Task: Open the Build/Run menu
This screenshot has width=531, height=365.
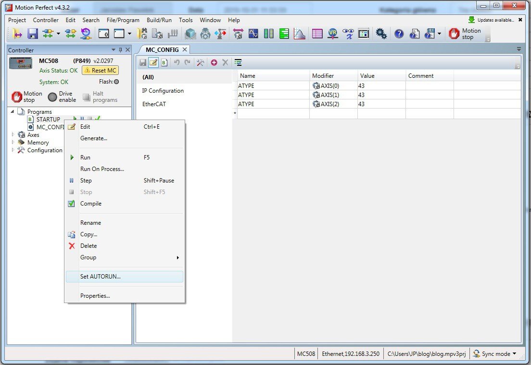Action: (159, 20)
